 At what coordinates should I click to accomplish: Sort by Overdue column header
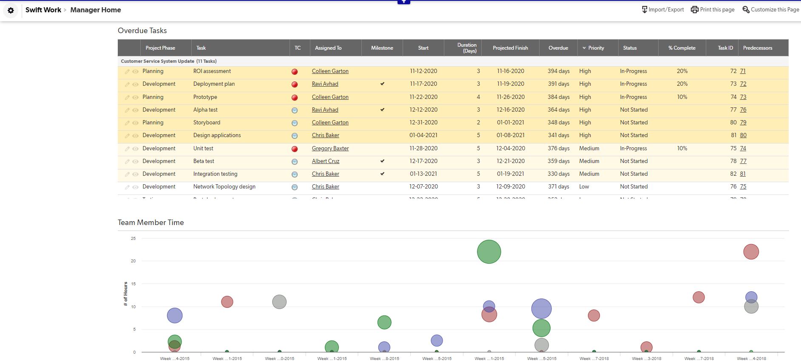click(x=558, y=48)
